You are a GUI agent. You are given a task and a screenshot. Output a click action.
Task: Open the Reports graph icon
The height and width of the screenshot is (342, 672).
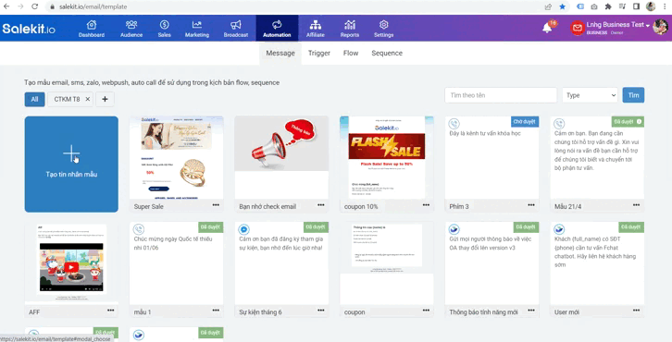[350, 25]
